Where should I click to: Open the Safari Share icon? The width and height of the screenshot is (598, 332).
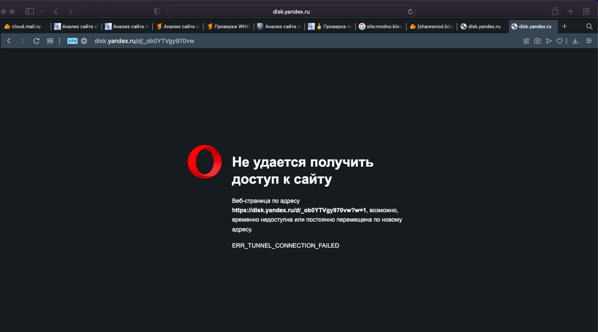(x=555, y=11)
